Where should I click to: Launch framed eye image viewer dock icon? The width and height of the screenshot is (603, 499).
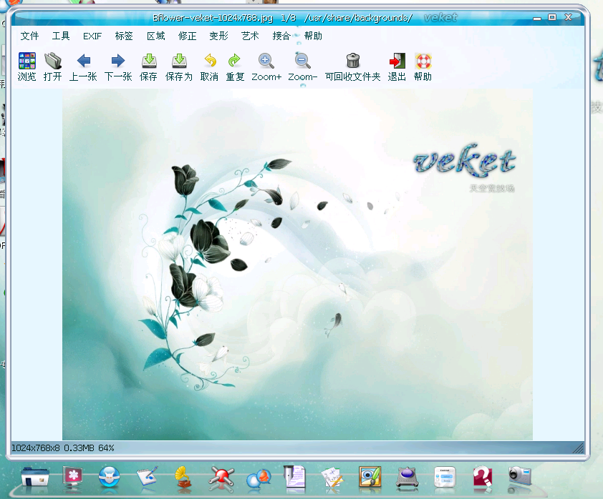point(370,477)
